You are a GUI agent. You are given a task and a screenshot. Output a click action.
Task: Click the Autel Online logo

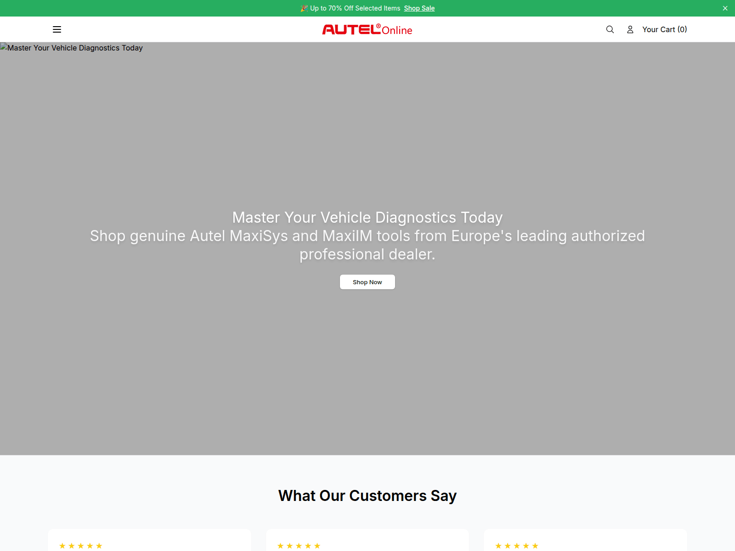point(367,29)
